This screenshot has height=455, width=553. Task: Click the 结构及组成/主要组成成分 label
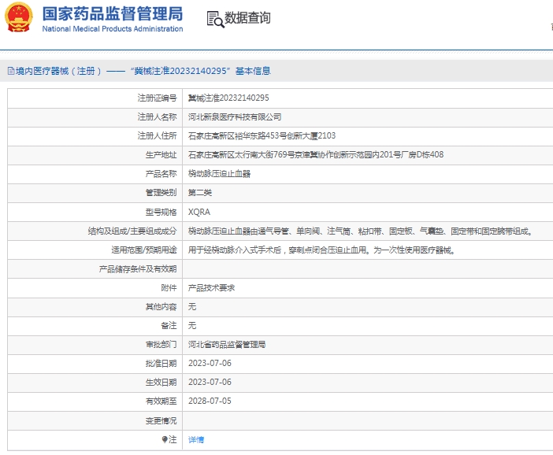pos(132,231)
